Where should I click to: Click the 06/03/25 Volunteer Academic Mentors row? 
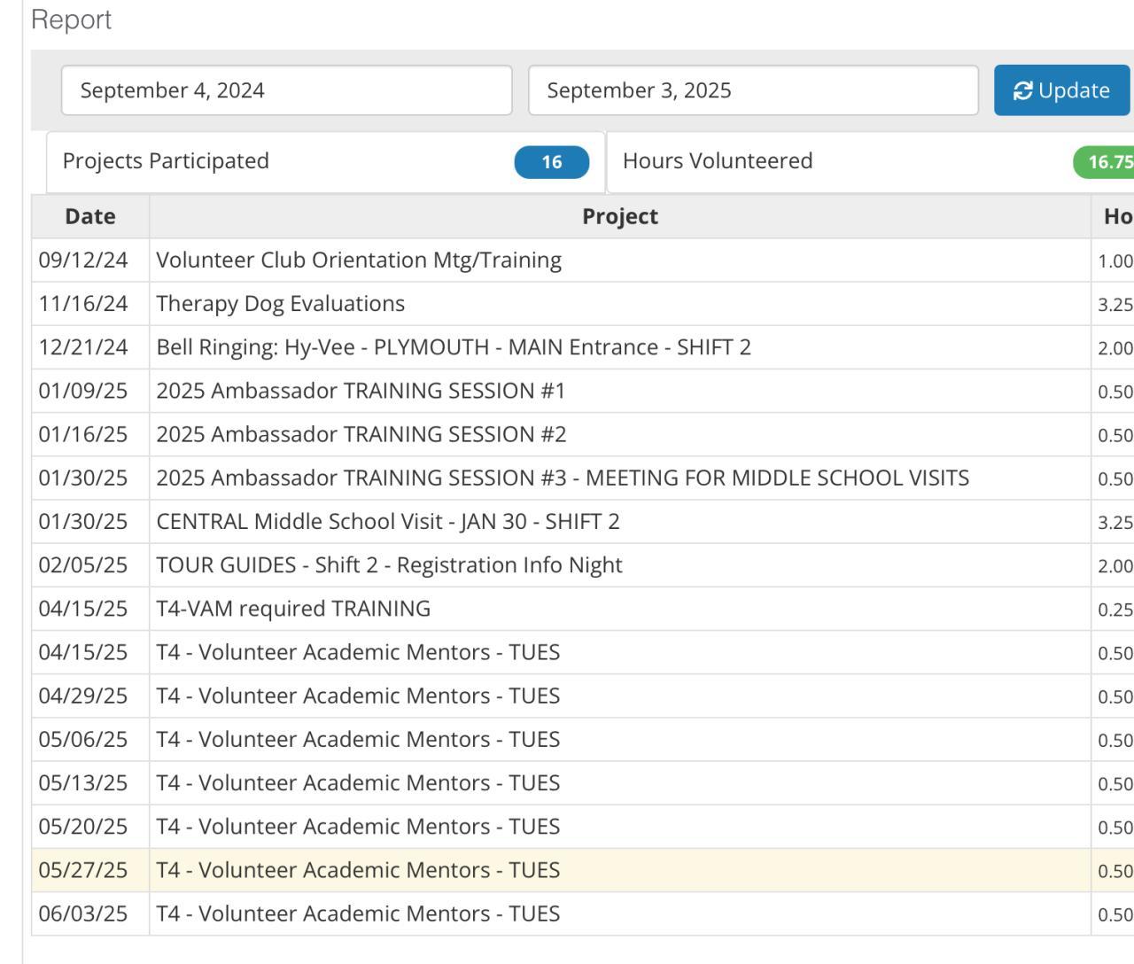358,913
